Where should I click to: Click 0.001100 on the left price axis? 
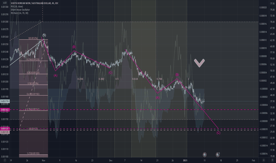5,156
